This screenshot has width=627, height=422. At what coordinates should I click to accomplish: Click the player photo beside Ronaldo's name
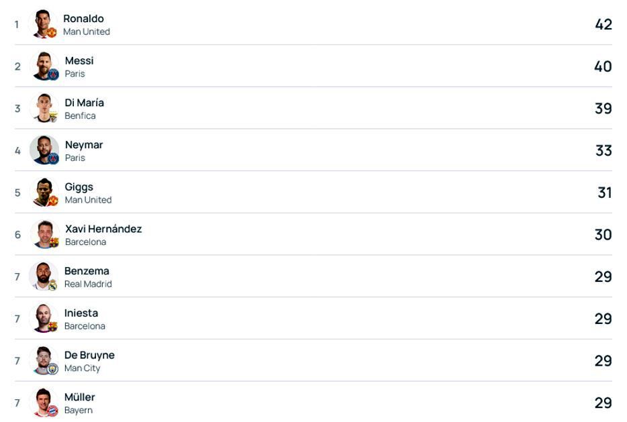44,24
